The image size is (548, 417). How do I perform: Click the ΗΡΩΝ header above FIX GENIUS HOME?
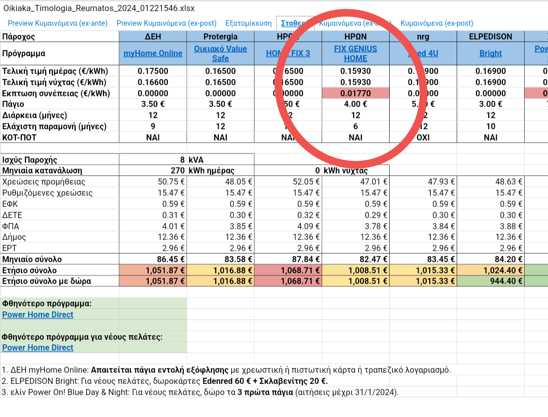355,37
